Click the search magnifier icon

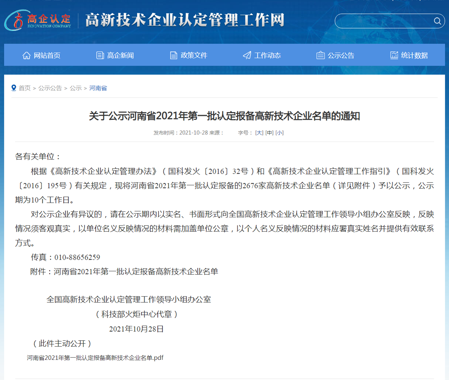tap(437, 21)
